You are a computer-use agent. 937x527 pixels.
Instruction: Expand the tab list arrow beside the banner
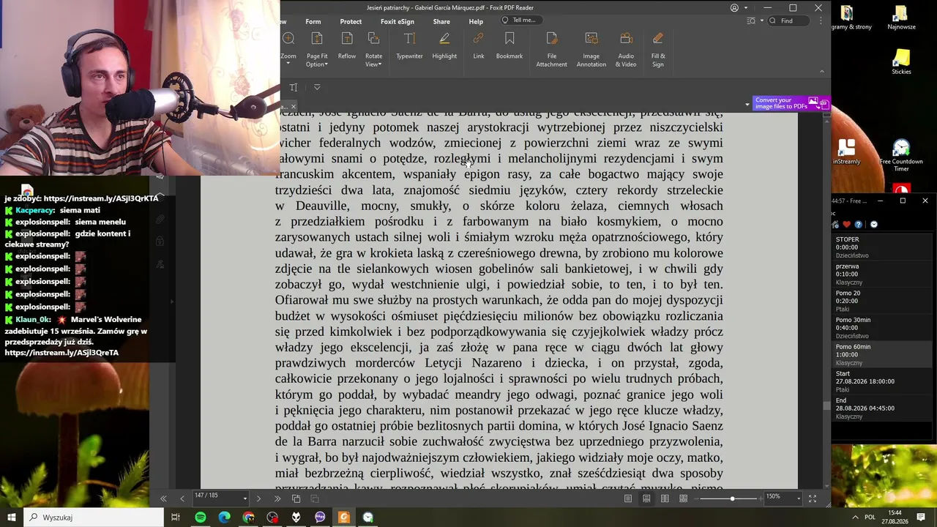tap(747, 105)
